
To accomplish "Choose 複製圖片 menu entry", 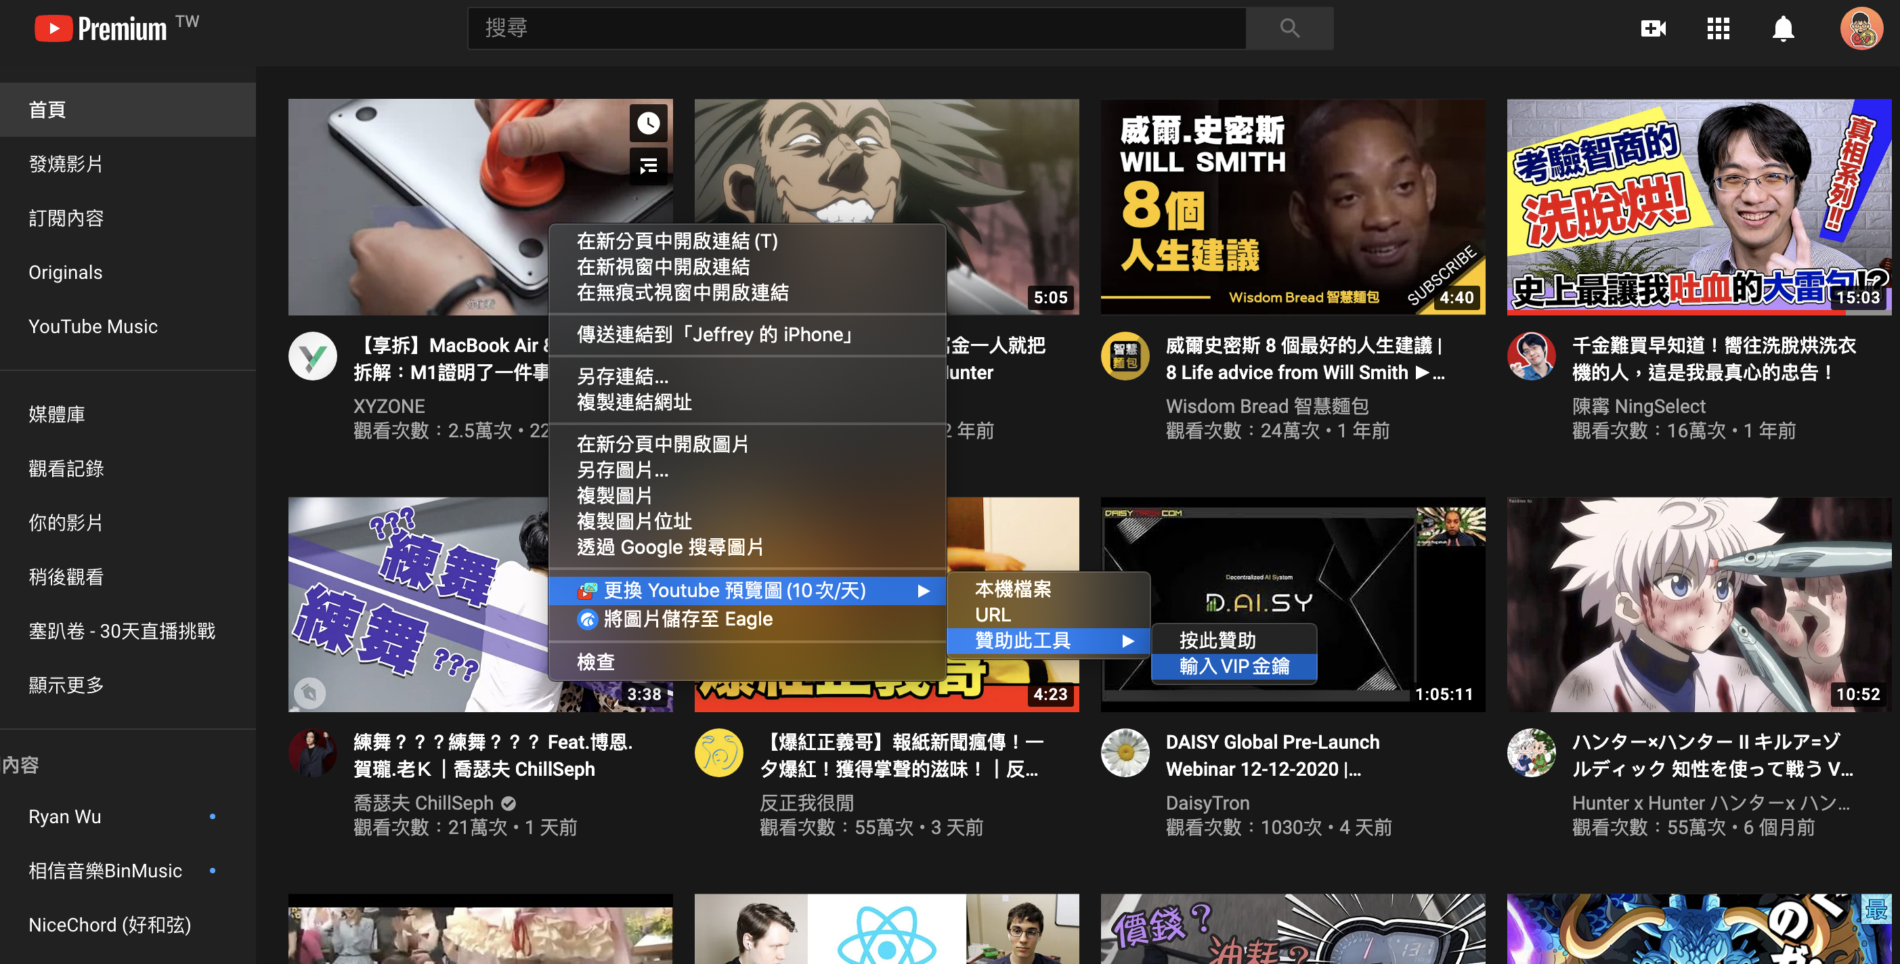I will pyautogui.click(x=747, y=496).
